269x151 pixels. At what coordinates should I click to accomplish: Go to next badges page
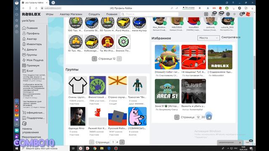point(119,59)
